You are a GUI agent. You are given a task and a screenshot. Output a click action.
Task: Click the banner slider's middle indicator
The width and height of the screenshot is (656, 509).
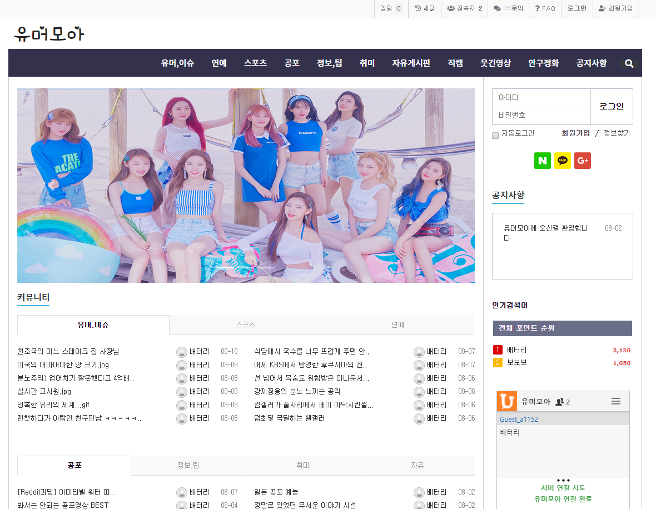(246, 267)
